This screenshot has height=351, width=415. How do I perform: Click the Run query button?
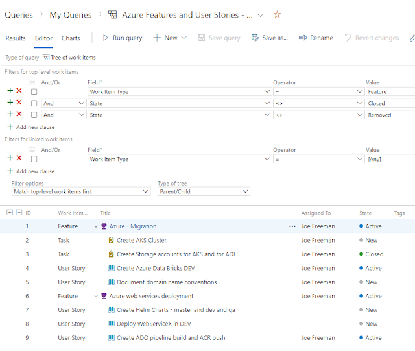click(x=122, y=38)
